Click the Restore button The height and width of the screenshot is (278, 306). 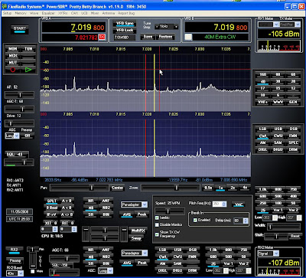tap(165, 37)
